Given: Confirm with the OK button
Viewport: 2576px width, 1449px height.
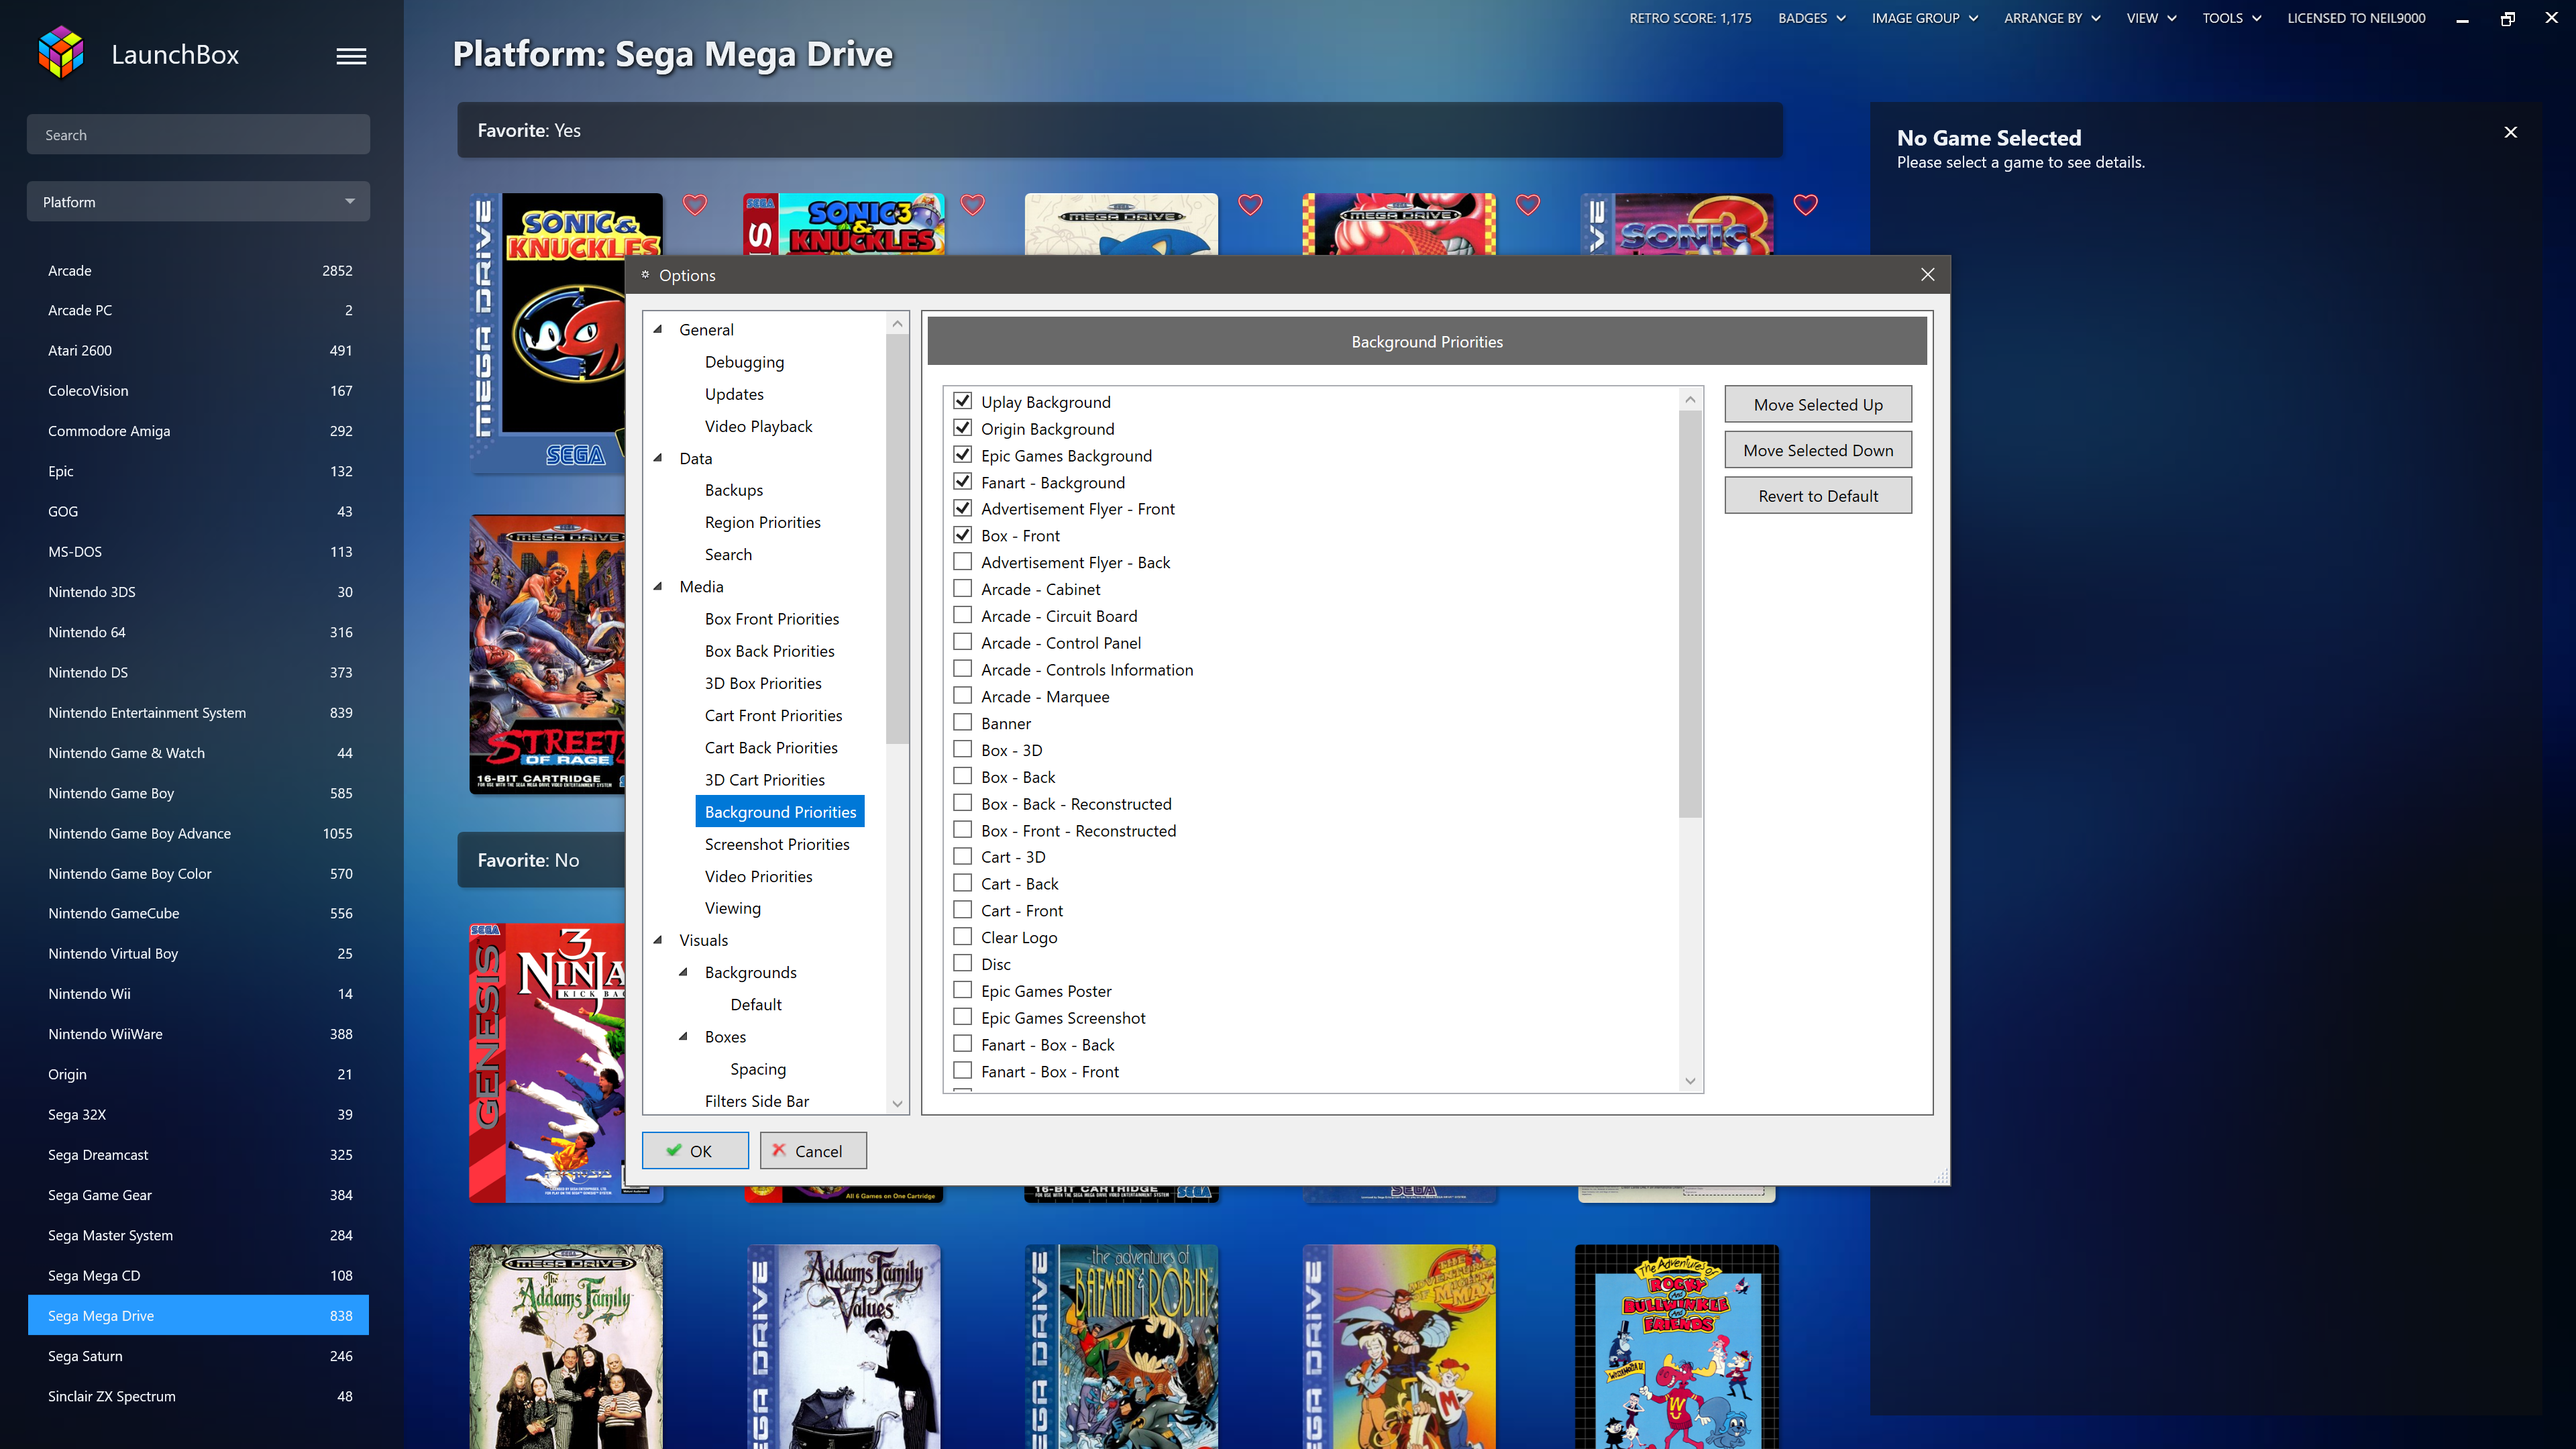Looking at the screenshot, I should pyautogui.click(x=695, y=1150).
